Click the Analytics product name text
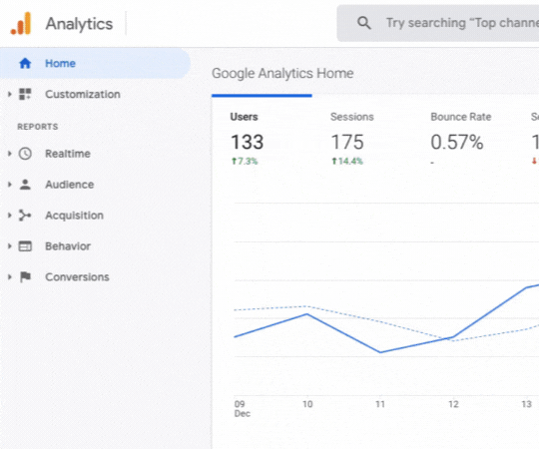Screen dimensions: 539x449 80,24
